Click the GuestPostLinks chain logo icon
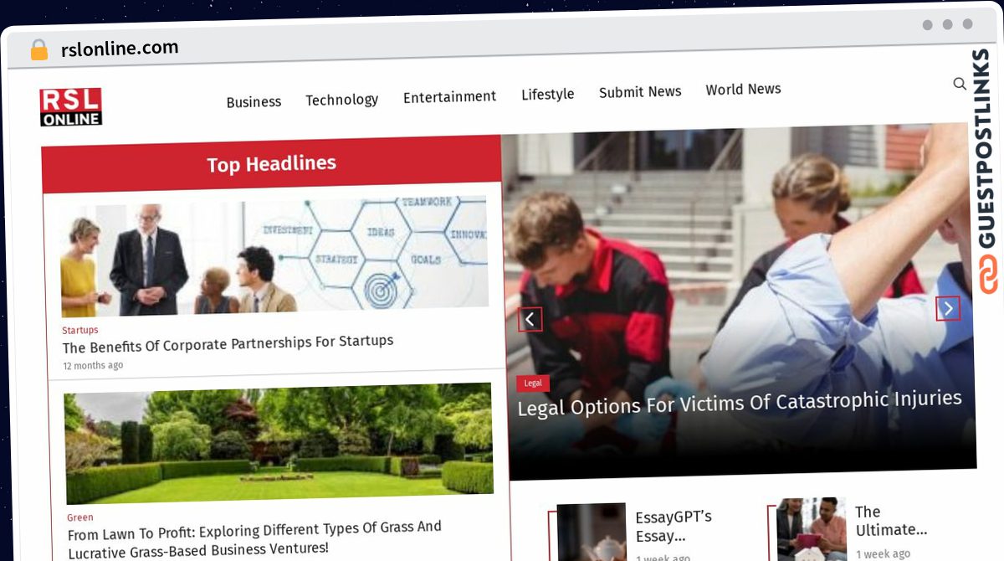1004x561 pixels. (x=988, y=275)
